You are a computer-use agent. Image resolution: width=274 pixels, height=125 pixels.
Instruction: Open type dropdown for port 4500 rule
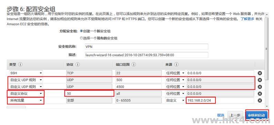tap(26, 87)
